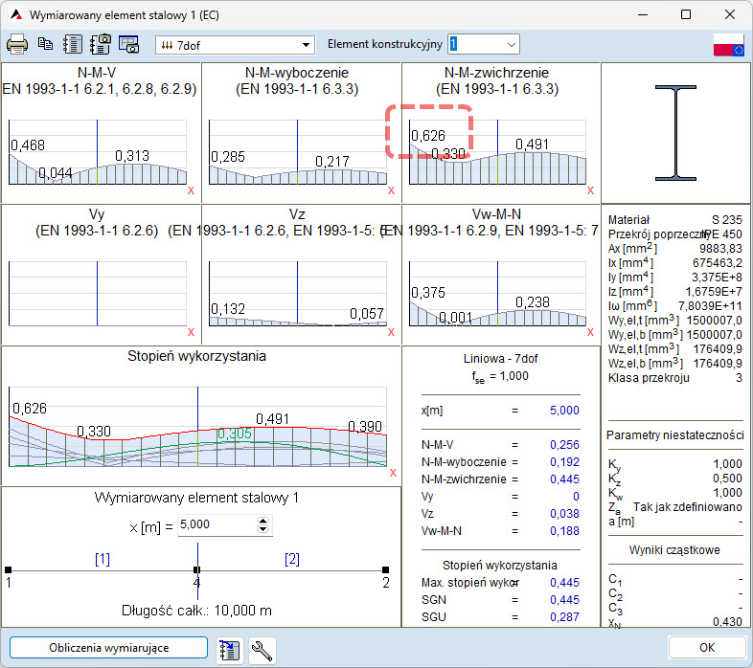Select the Vw-M-N diagram panel
753x668 pixels.
[x=501, y=275]
